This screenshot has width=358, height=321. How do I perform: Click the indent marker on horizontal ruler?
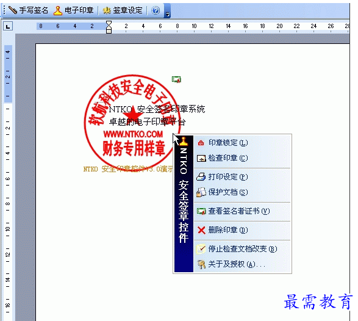point(109,27)
